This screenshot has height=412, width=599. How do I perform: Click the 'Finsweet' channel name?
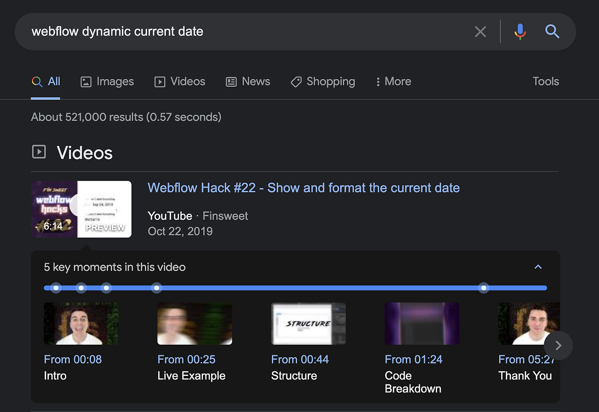225,216
